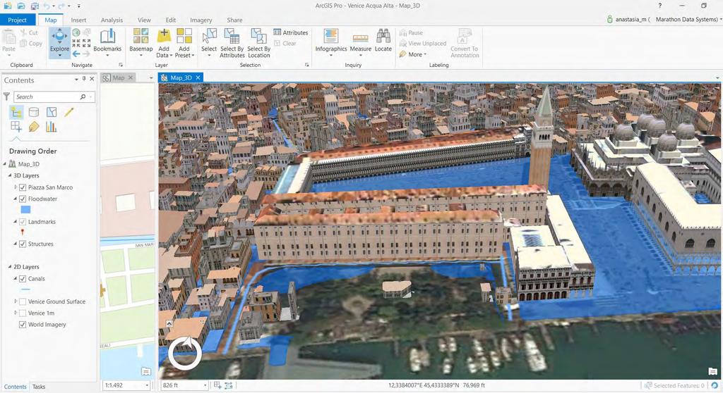Open the map scale 1:1.492 dropdown

147,385
